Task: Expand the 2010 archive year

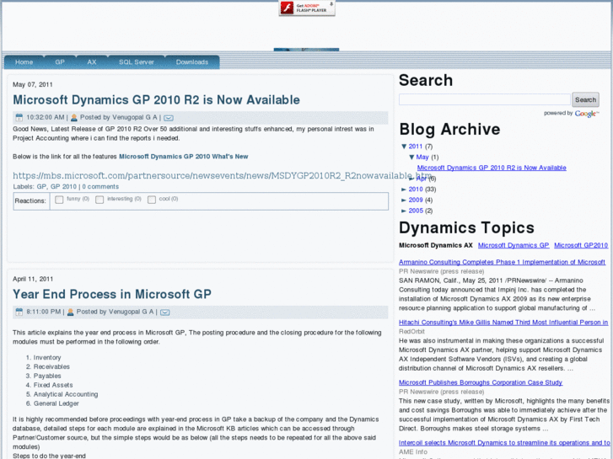Action: [x=404, y=189]
